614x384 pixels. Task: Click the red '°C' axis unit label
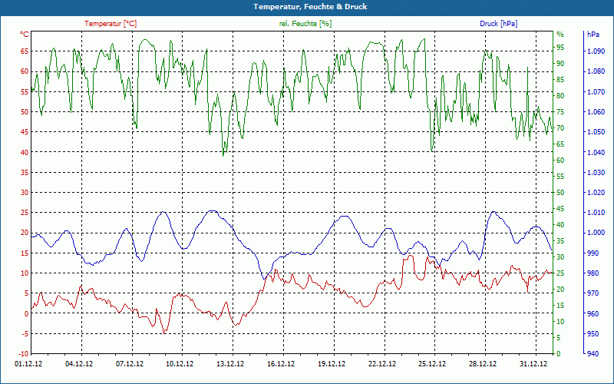click(25, 34)
